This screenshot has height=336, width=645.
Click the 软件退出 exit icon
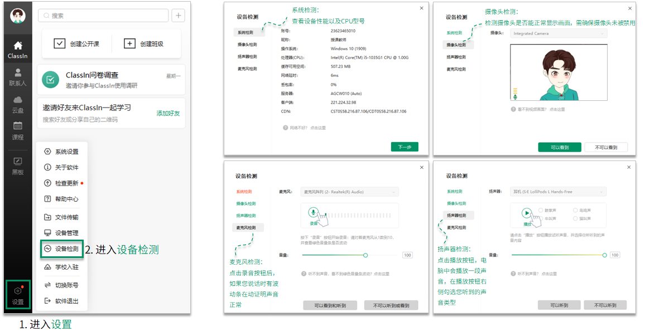point(48,301)
